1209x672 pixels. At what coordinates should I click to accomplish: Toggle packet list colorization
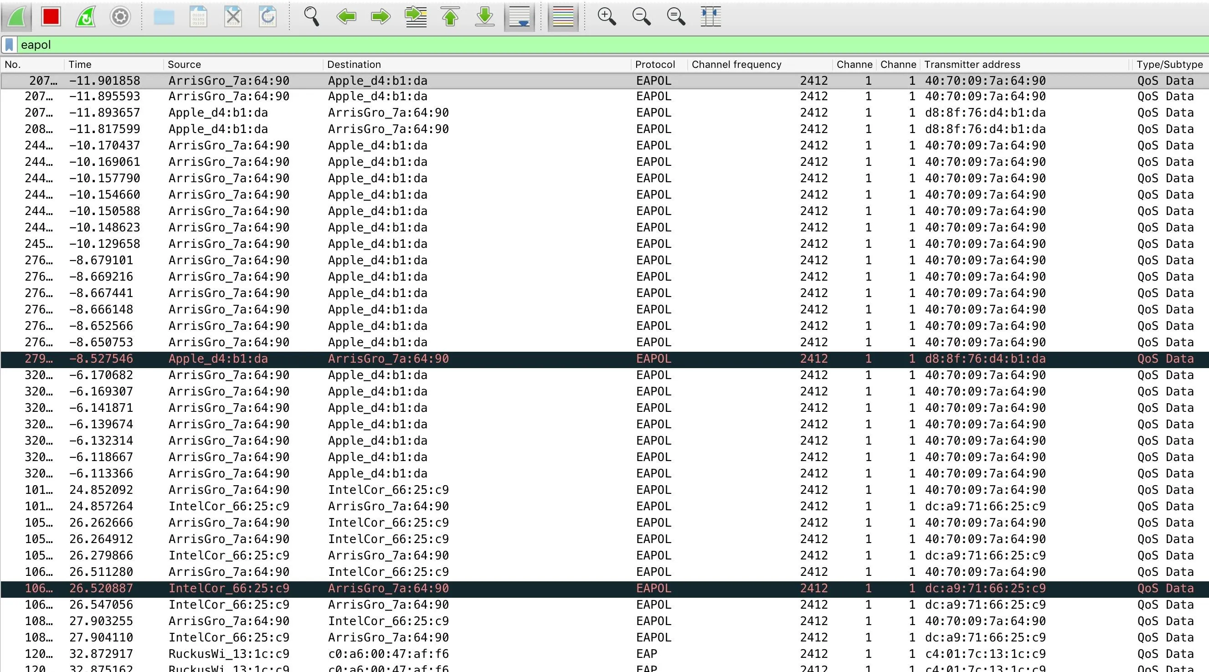[563, 17]
